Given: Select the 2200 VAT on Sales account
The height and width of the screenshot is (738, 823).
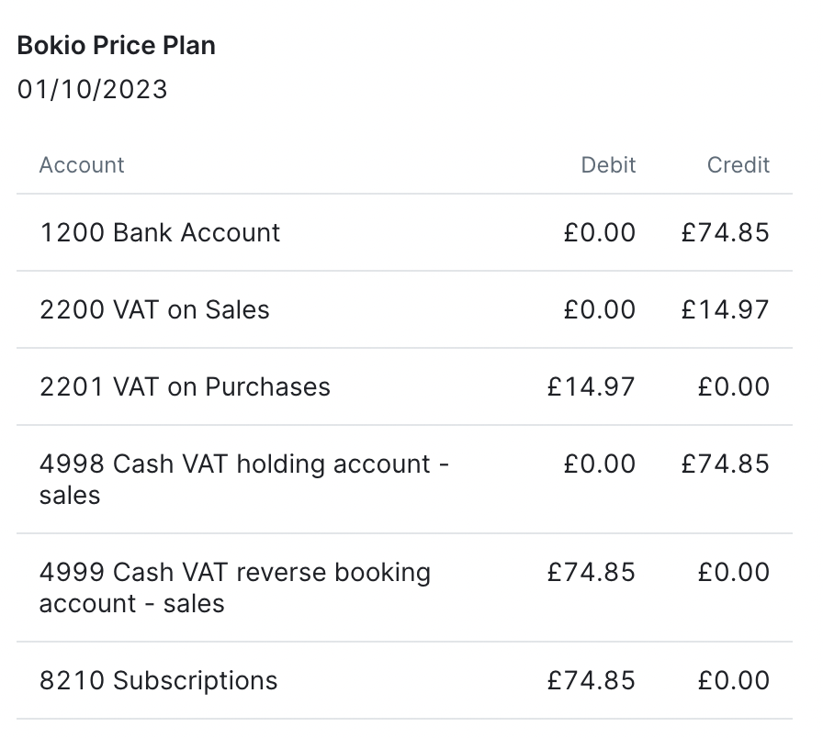Looking at the screenshot, I should tap(154, 309).
